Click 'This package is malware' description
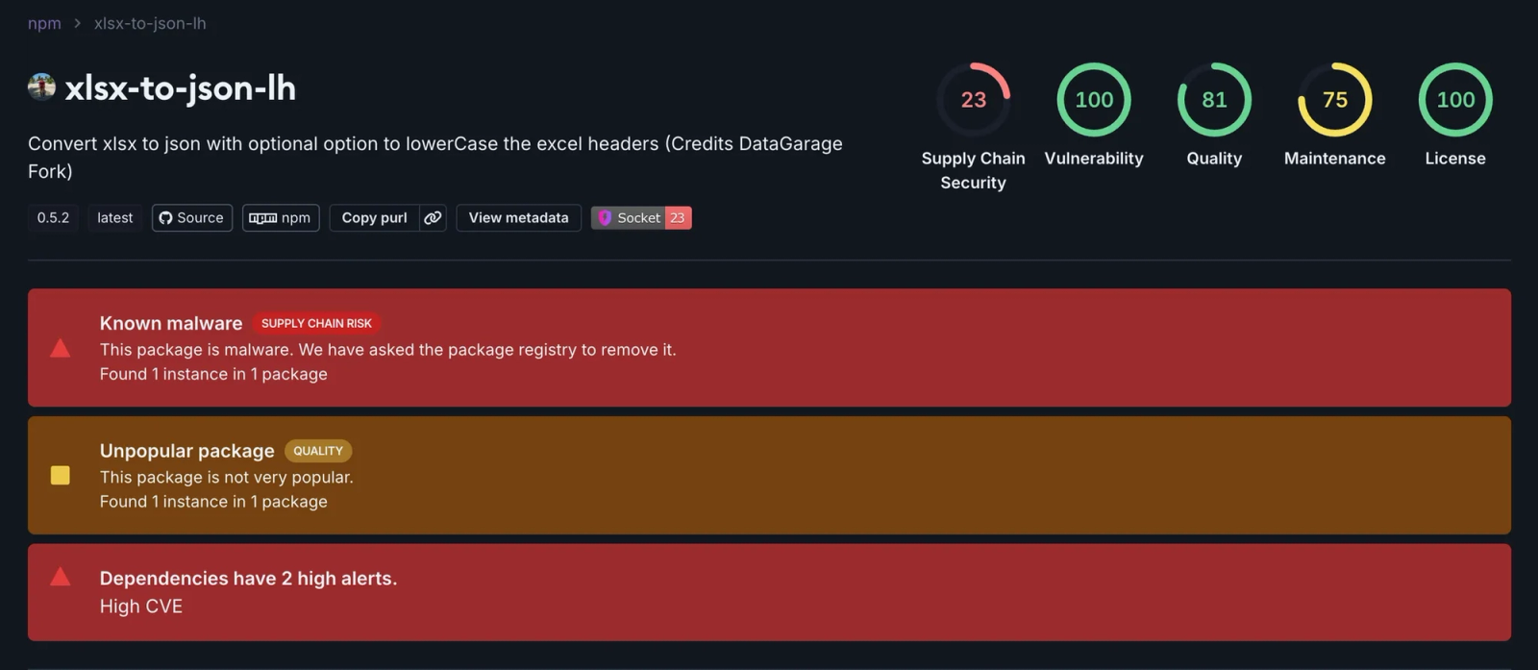1538x670 pixels. pyautogui.click(x=388, y=350)
